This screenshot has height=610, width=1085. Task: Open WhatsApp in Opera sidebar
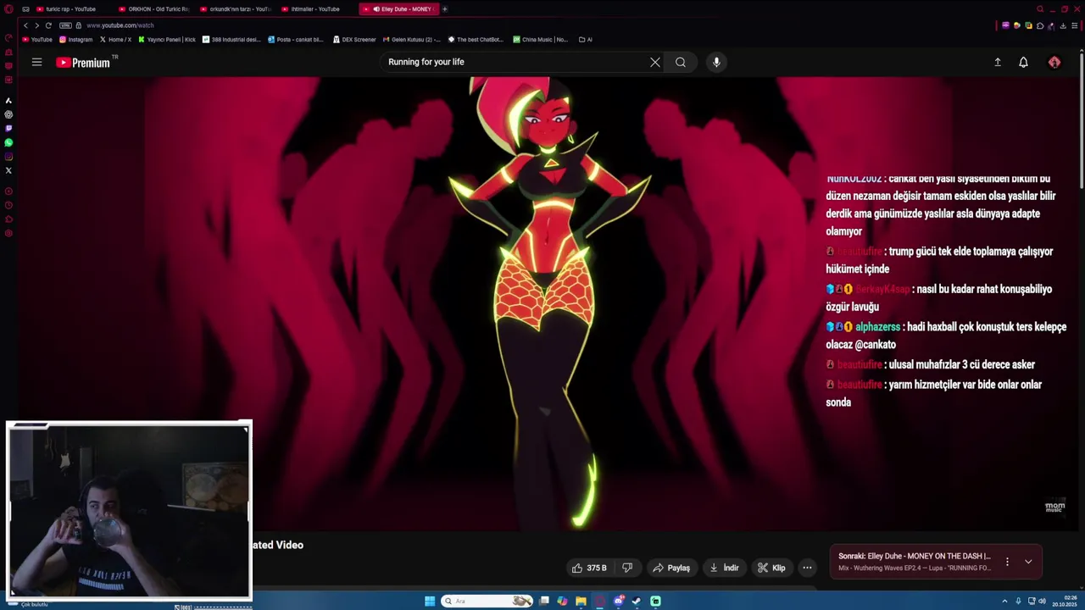click(8, 142)
